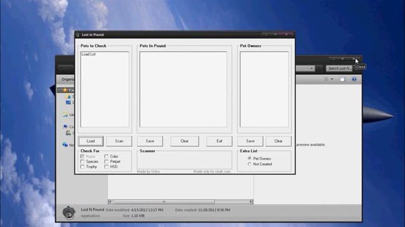This screenshot has height=227, width=405.
Task: Click the Exit button
Action: pos(220,141)
